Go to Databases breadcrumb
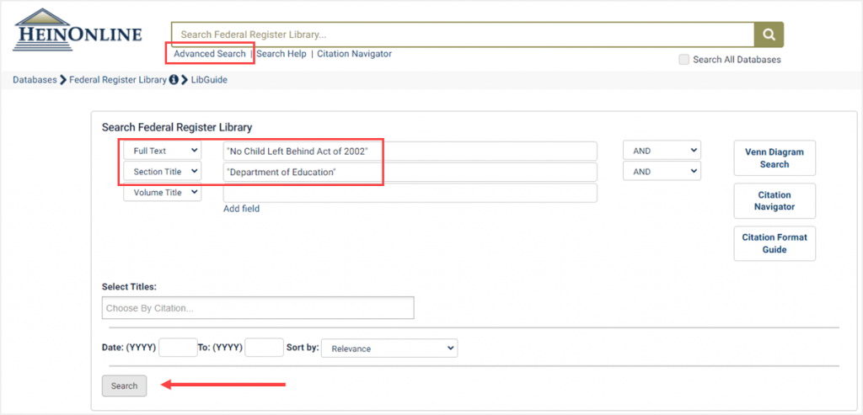 (35, 80)
